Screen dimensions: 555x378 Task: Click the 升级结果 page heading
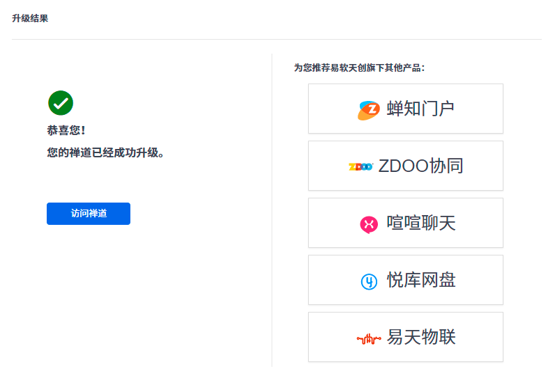(30, 19)
